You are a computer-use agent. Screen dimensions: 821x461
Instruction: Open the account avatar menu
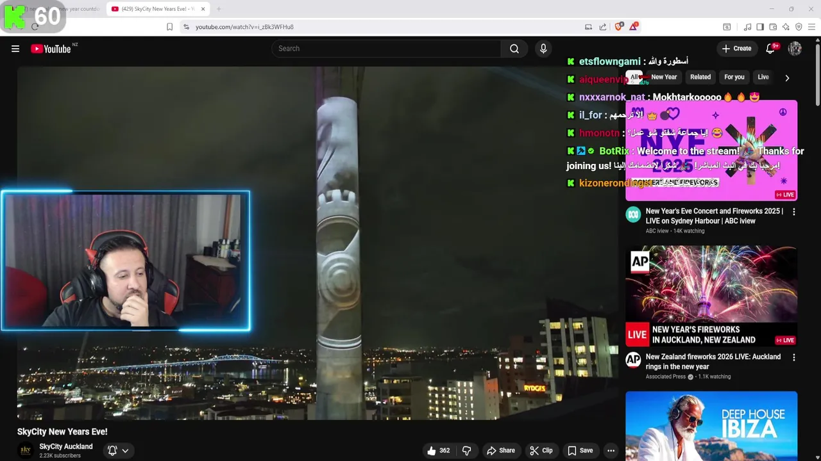[x=795, y=49]
